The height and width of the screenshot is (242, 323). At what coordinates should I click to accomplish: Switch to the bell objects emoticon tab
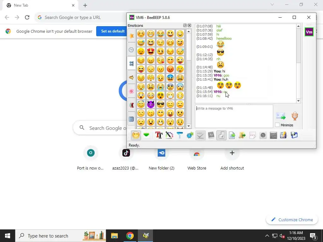pyautogui.click(x=132, y=78)
